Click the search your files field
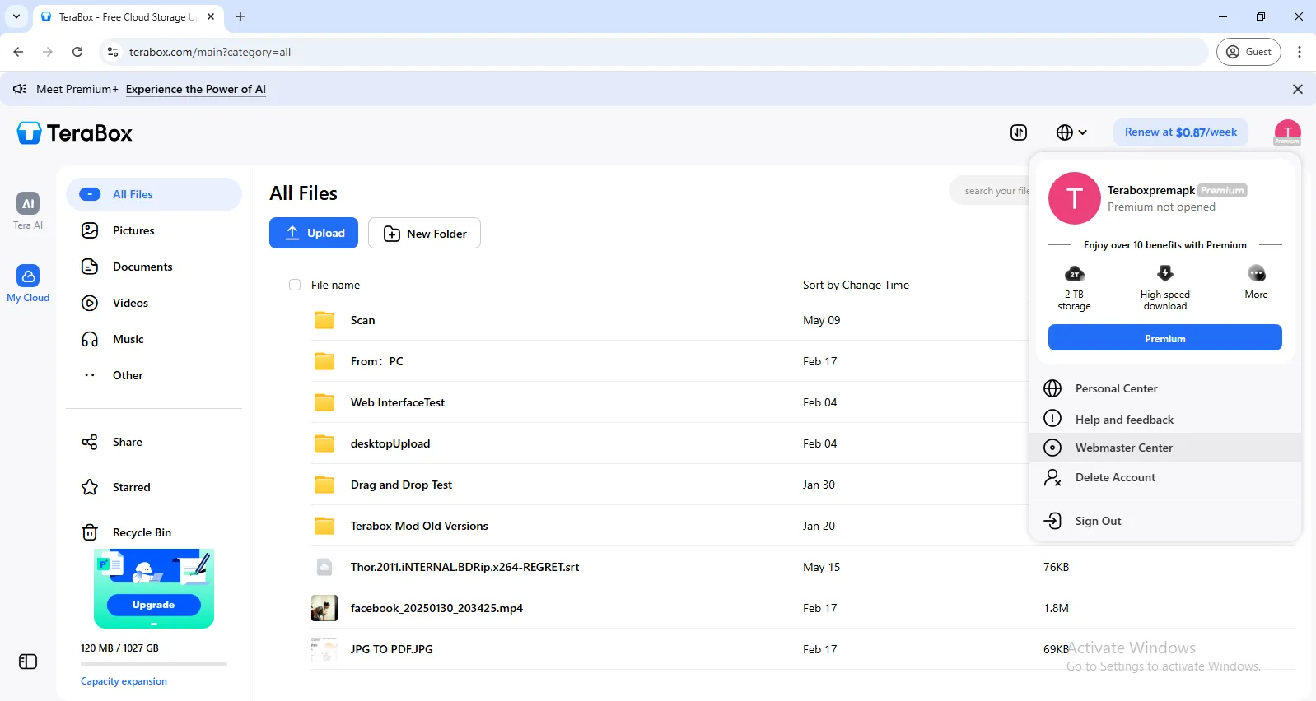This screenshot has width=1316, height=701. (x=991, y=191)
